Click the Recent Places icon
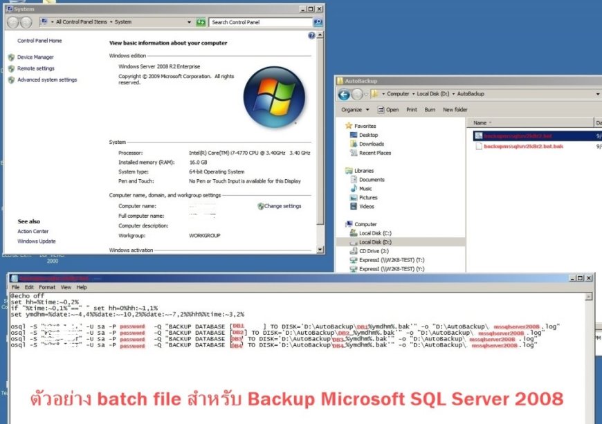 pyautogui.click(x=354, y=153)
